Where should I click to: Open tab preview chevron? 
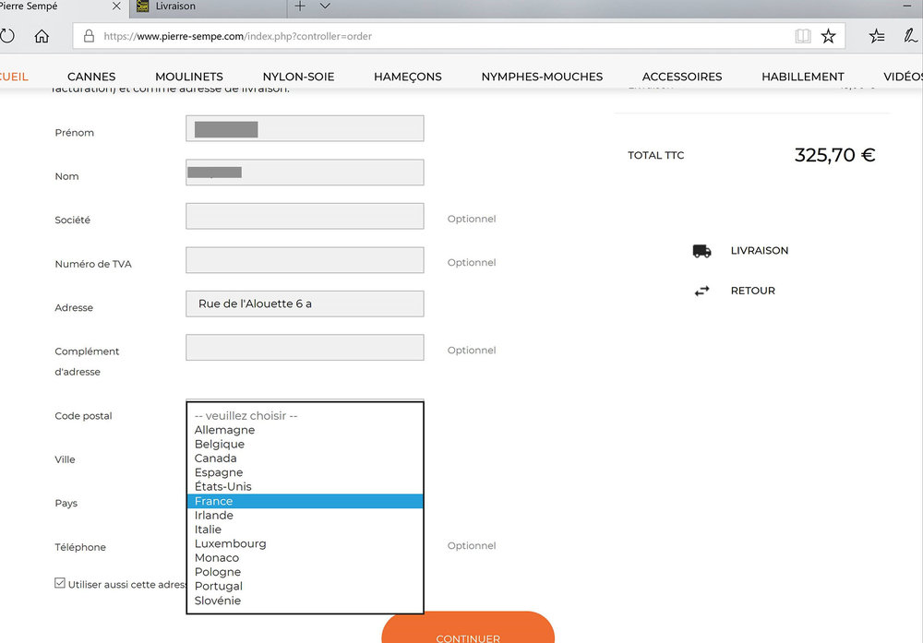click(325, 6)
